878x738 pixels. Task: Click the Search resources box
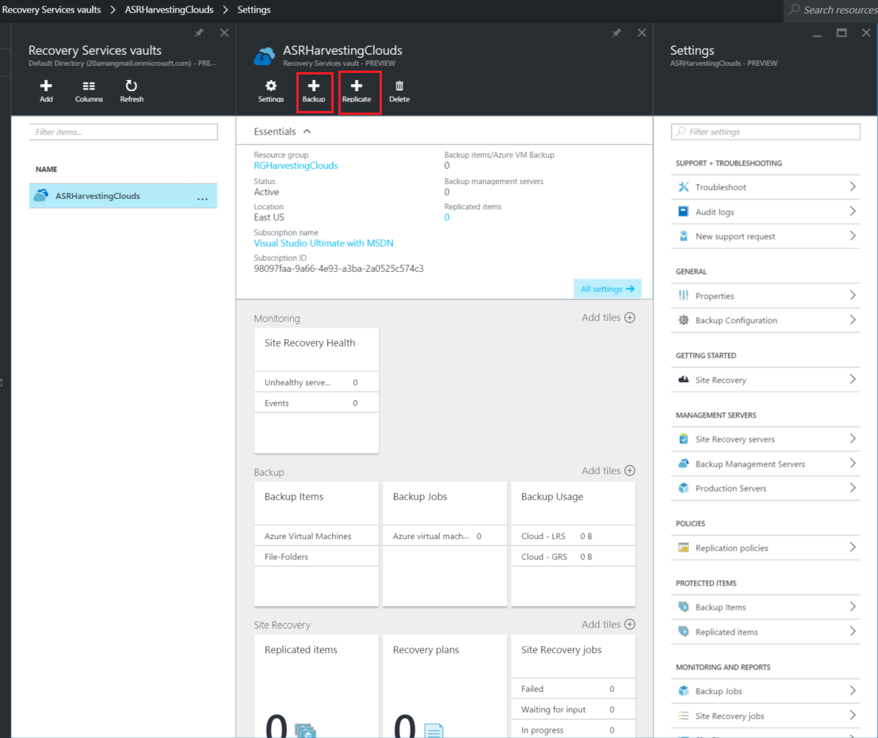click(831, 10)
